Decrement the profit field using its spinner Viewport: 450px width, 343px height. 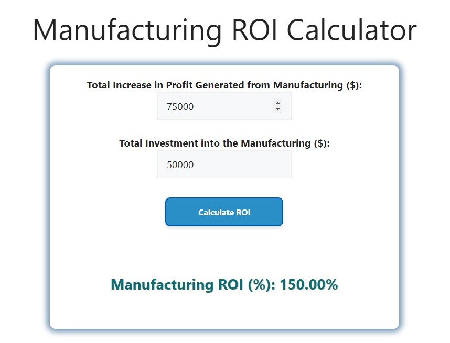[x=277, y=109]
